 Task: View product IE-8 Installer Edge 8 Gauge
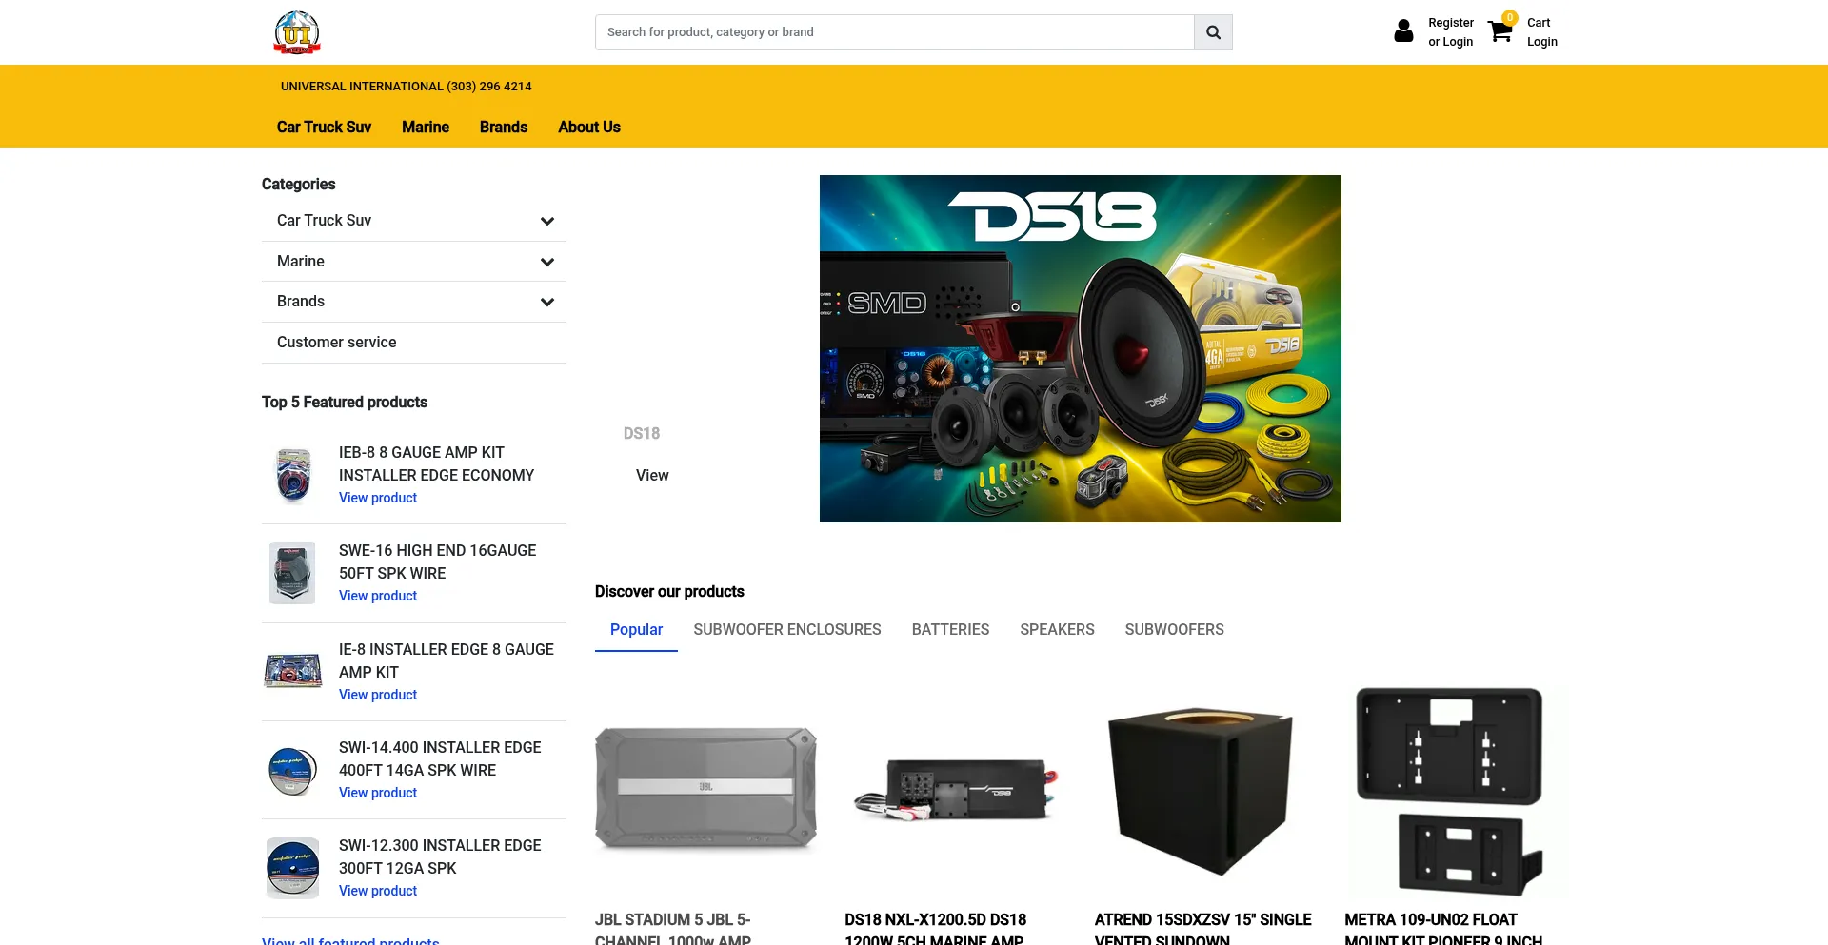[x=378, y=695]
